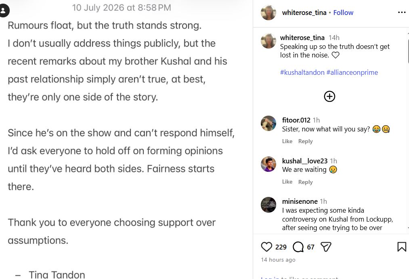Image resolution: width=409 pixels, height=279 pixels.
Task: Save post with bookmark icon
Action: click(402, 247)
